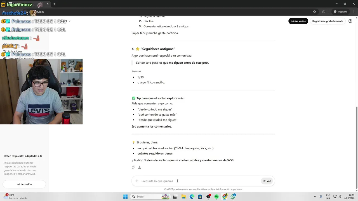This screenshot has width=358, height=201.
Task: Click the me siguen antes de este post quote
Action: pyautogui.click(x=189, y=63)
